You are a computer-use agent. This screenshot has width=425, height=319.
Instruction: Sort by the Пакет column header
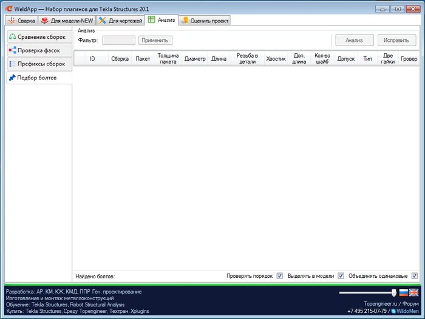tap(143, 58)
